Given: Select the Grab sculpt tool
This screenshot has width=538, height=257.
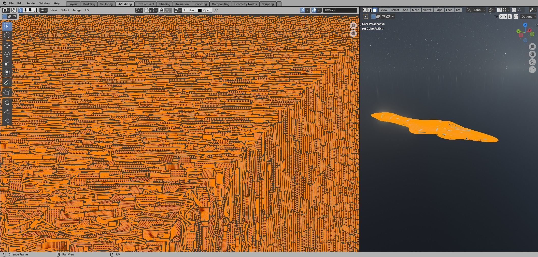Looking at the screenshot, I should 7,103.
